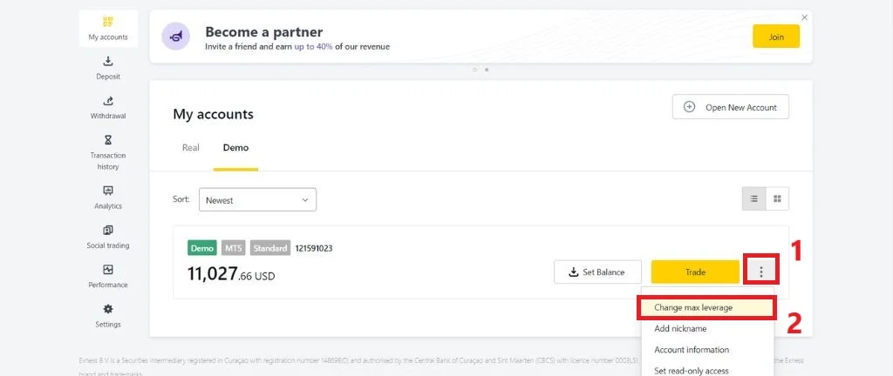Open My accounts in the sidebar
Screen dimensions: 893x376
[108, 28]
